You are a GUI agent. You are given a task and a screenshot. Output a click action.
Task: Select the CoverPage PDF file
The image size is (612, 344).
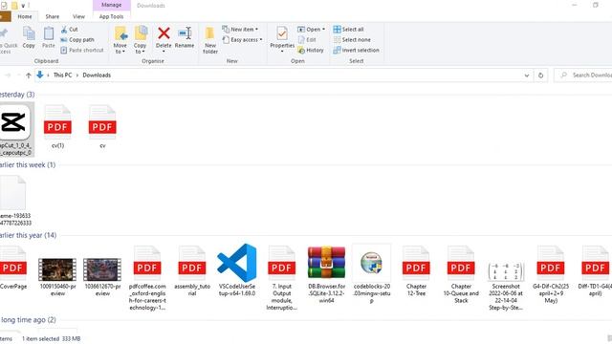click(x=13, y=268)
